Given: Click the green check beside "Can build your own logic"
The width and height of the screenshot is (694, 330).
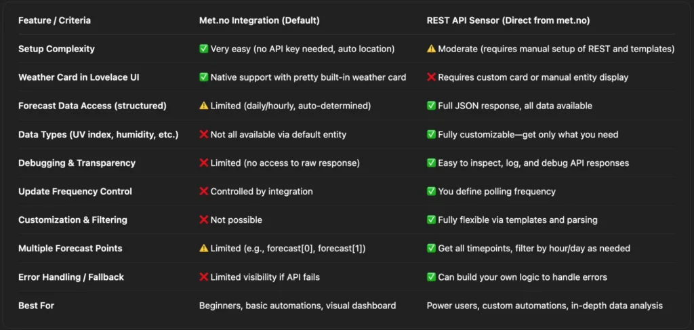Looking at the screenshot, I should click(431, 276).
